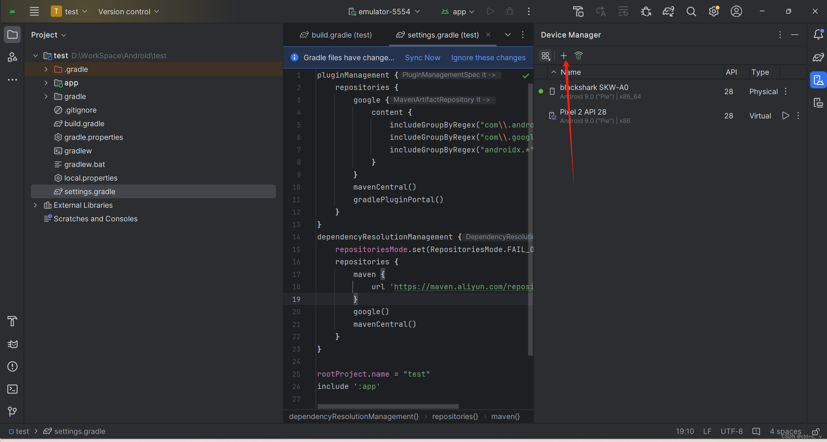
Task: Open the Build hammer tool window
Action: 12,321
